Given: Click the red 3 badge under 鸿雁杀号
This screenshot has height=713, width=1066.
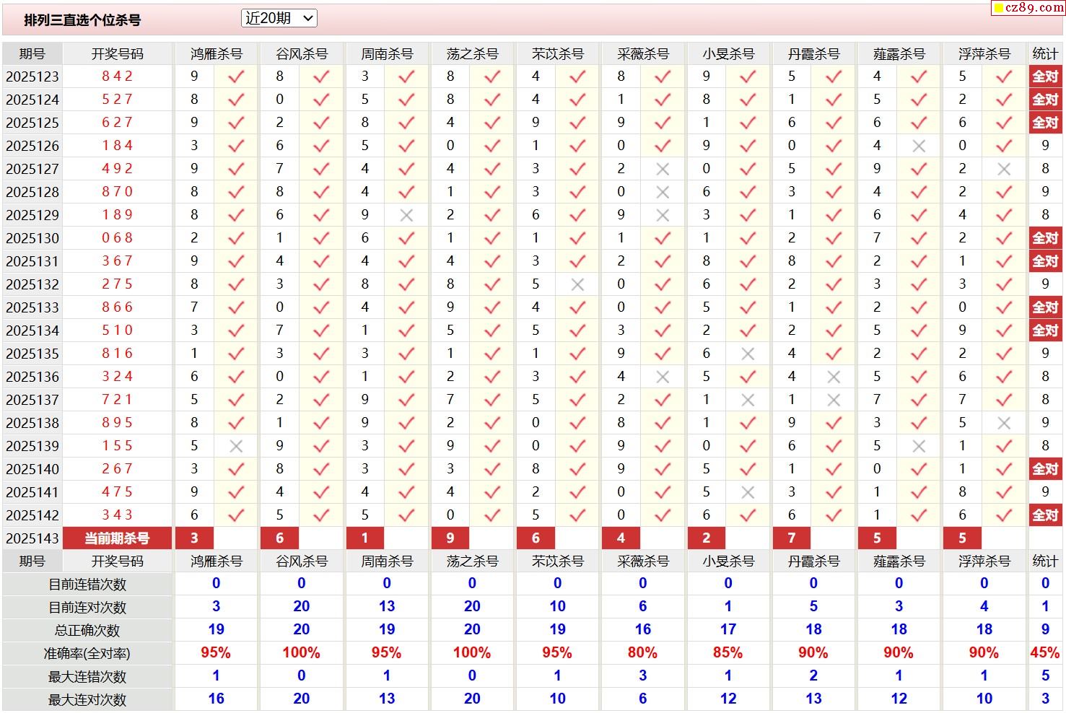Looking at the screenshot, I should (194, 538).
